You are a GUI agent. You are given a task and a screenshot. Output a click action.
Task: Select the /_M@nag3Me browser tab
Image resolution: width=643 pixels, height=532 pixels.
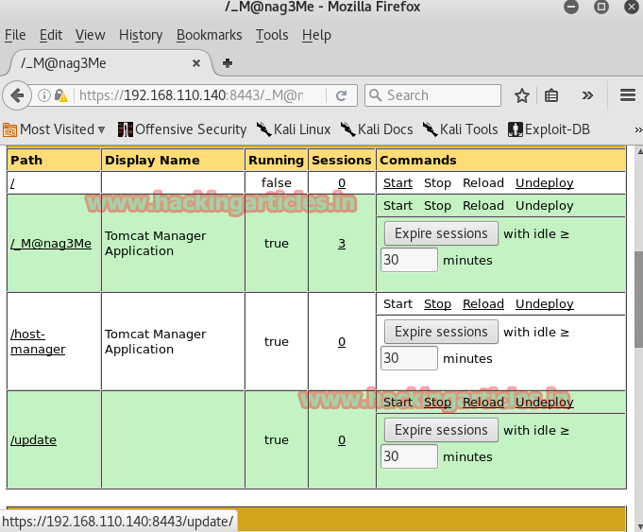tap(107, 63)
